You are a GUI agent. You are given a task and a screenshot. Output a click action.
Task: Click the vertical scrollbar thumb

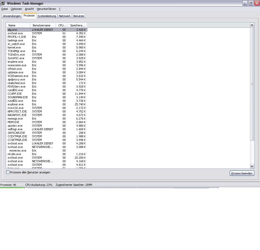(252, 84)
